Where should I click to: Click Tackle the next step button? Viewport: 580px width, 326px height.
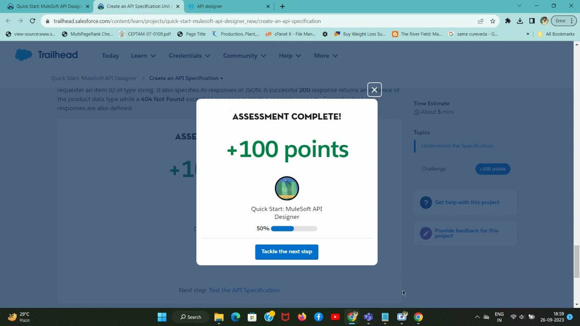tap(286, 252)
